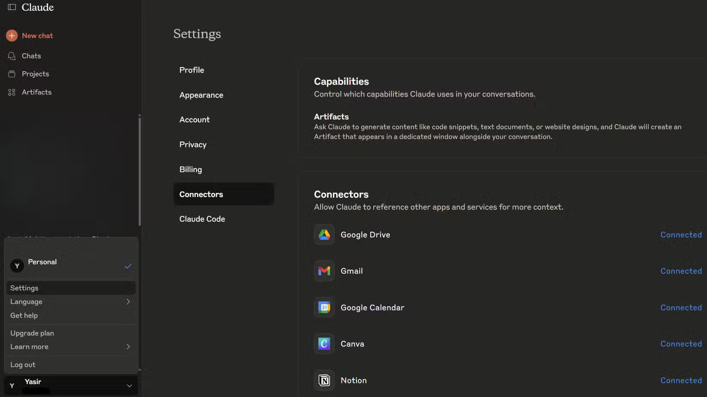Screen dimensions: 707x397
Task: Open the Connectors settings tab
Action: [201, 194]
